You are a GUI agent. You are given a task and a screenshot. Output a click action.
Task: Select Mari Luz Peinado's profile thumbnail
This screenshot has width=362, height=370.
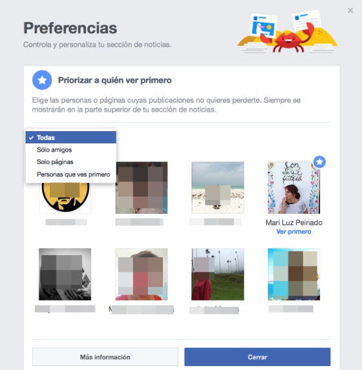point(293,188)
